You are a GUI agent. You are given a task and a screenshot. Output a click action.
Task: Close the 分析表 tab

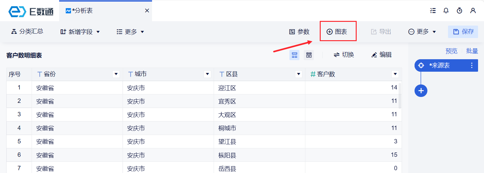[x=147, y=11]
